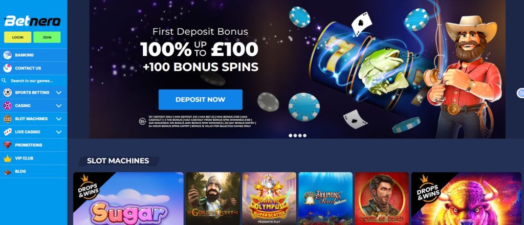Click the Contact Us chat icon
The image size is (524, 225).
click(7, 68)
